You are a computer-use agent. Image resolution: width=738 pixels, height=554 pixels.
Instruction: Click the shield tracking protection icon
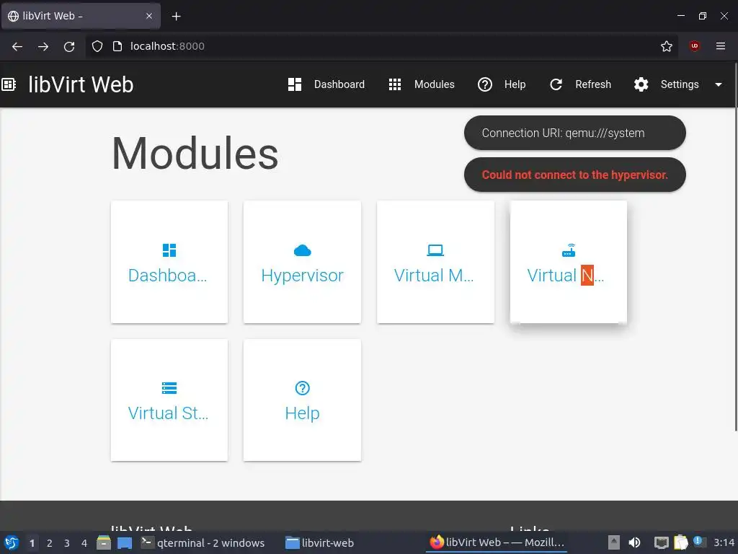point(97,46)
